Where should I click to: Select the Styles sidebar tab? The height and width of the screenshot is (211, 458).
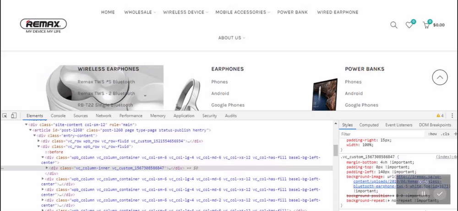click(347, 125)
